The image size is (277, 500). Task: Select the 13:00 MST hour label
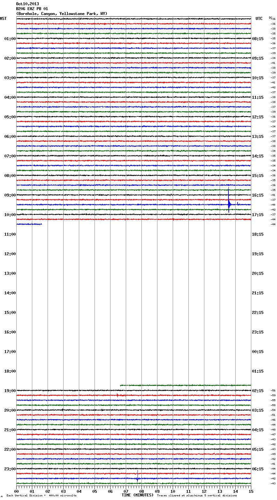pyautogui.click(x=10, y=273)
